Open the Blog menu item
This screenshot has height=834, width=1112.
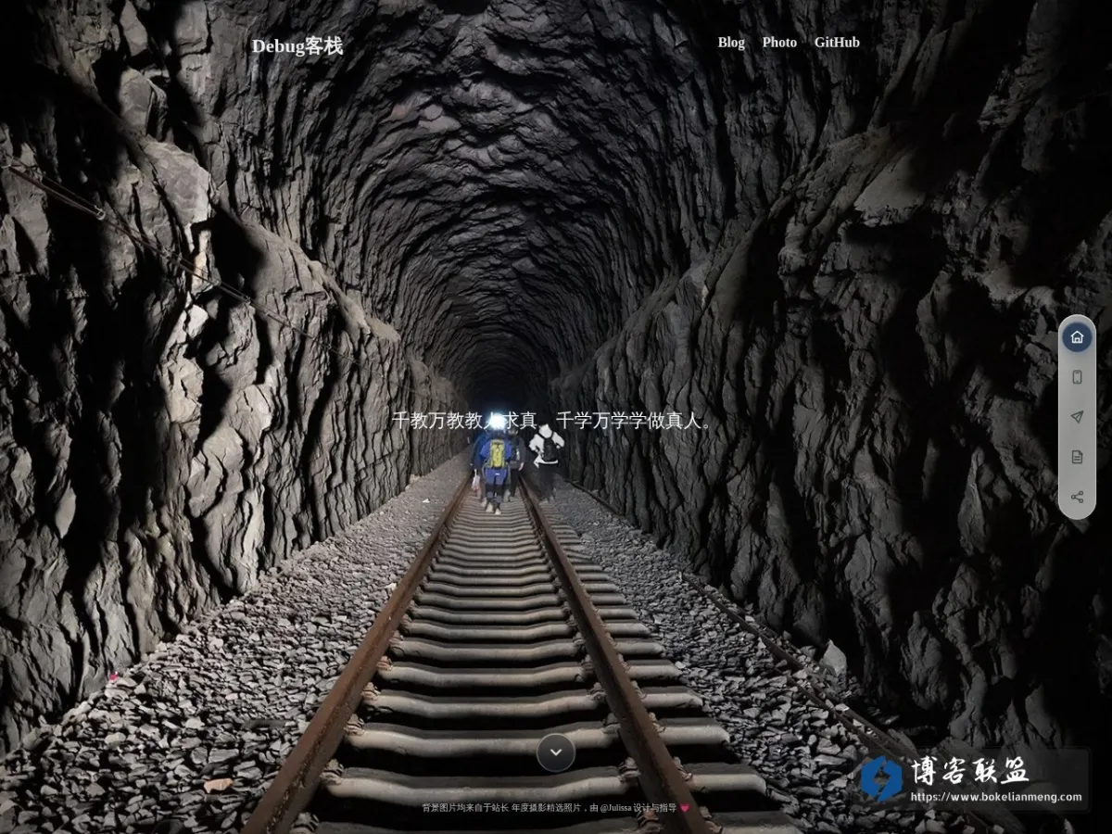pos(731,43)
